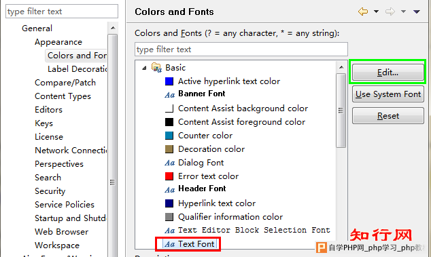
Task: Select General in the preferences tree
Action: coord(37,28)
